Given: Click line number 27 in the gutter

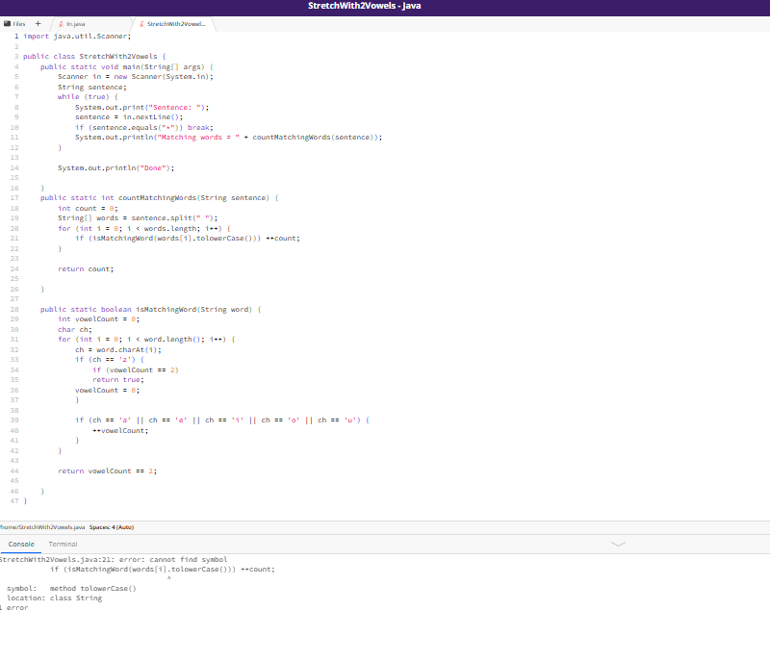Looking at the screenshot, I should (14, 299).
